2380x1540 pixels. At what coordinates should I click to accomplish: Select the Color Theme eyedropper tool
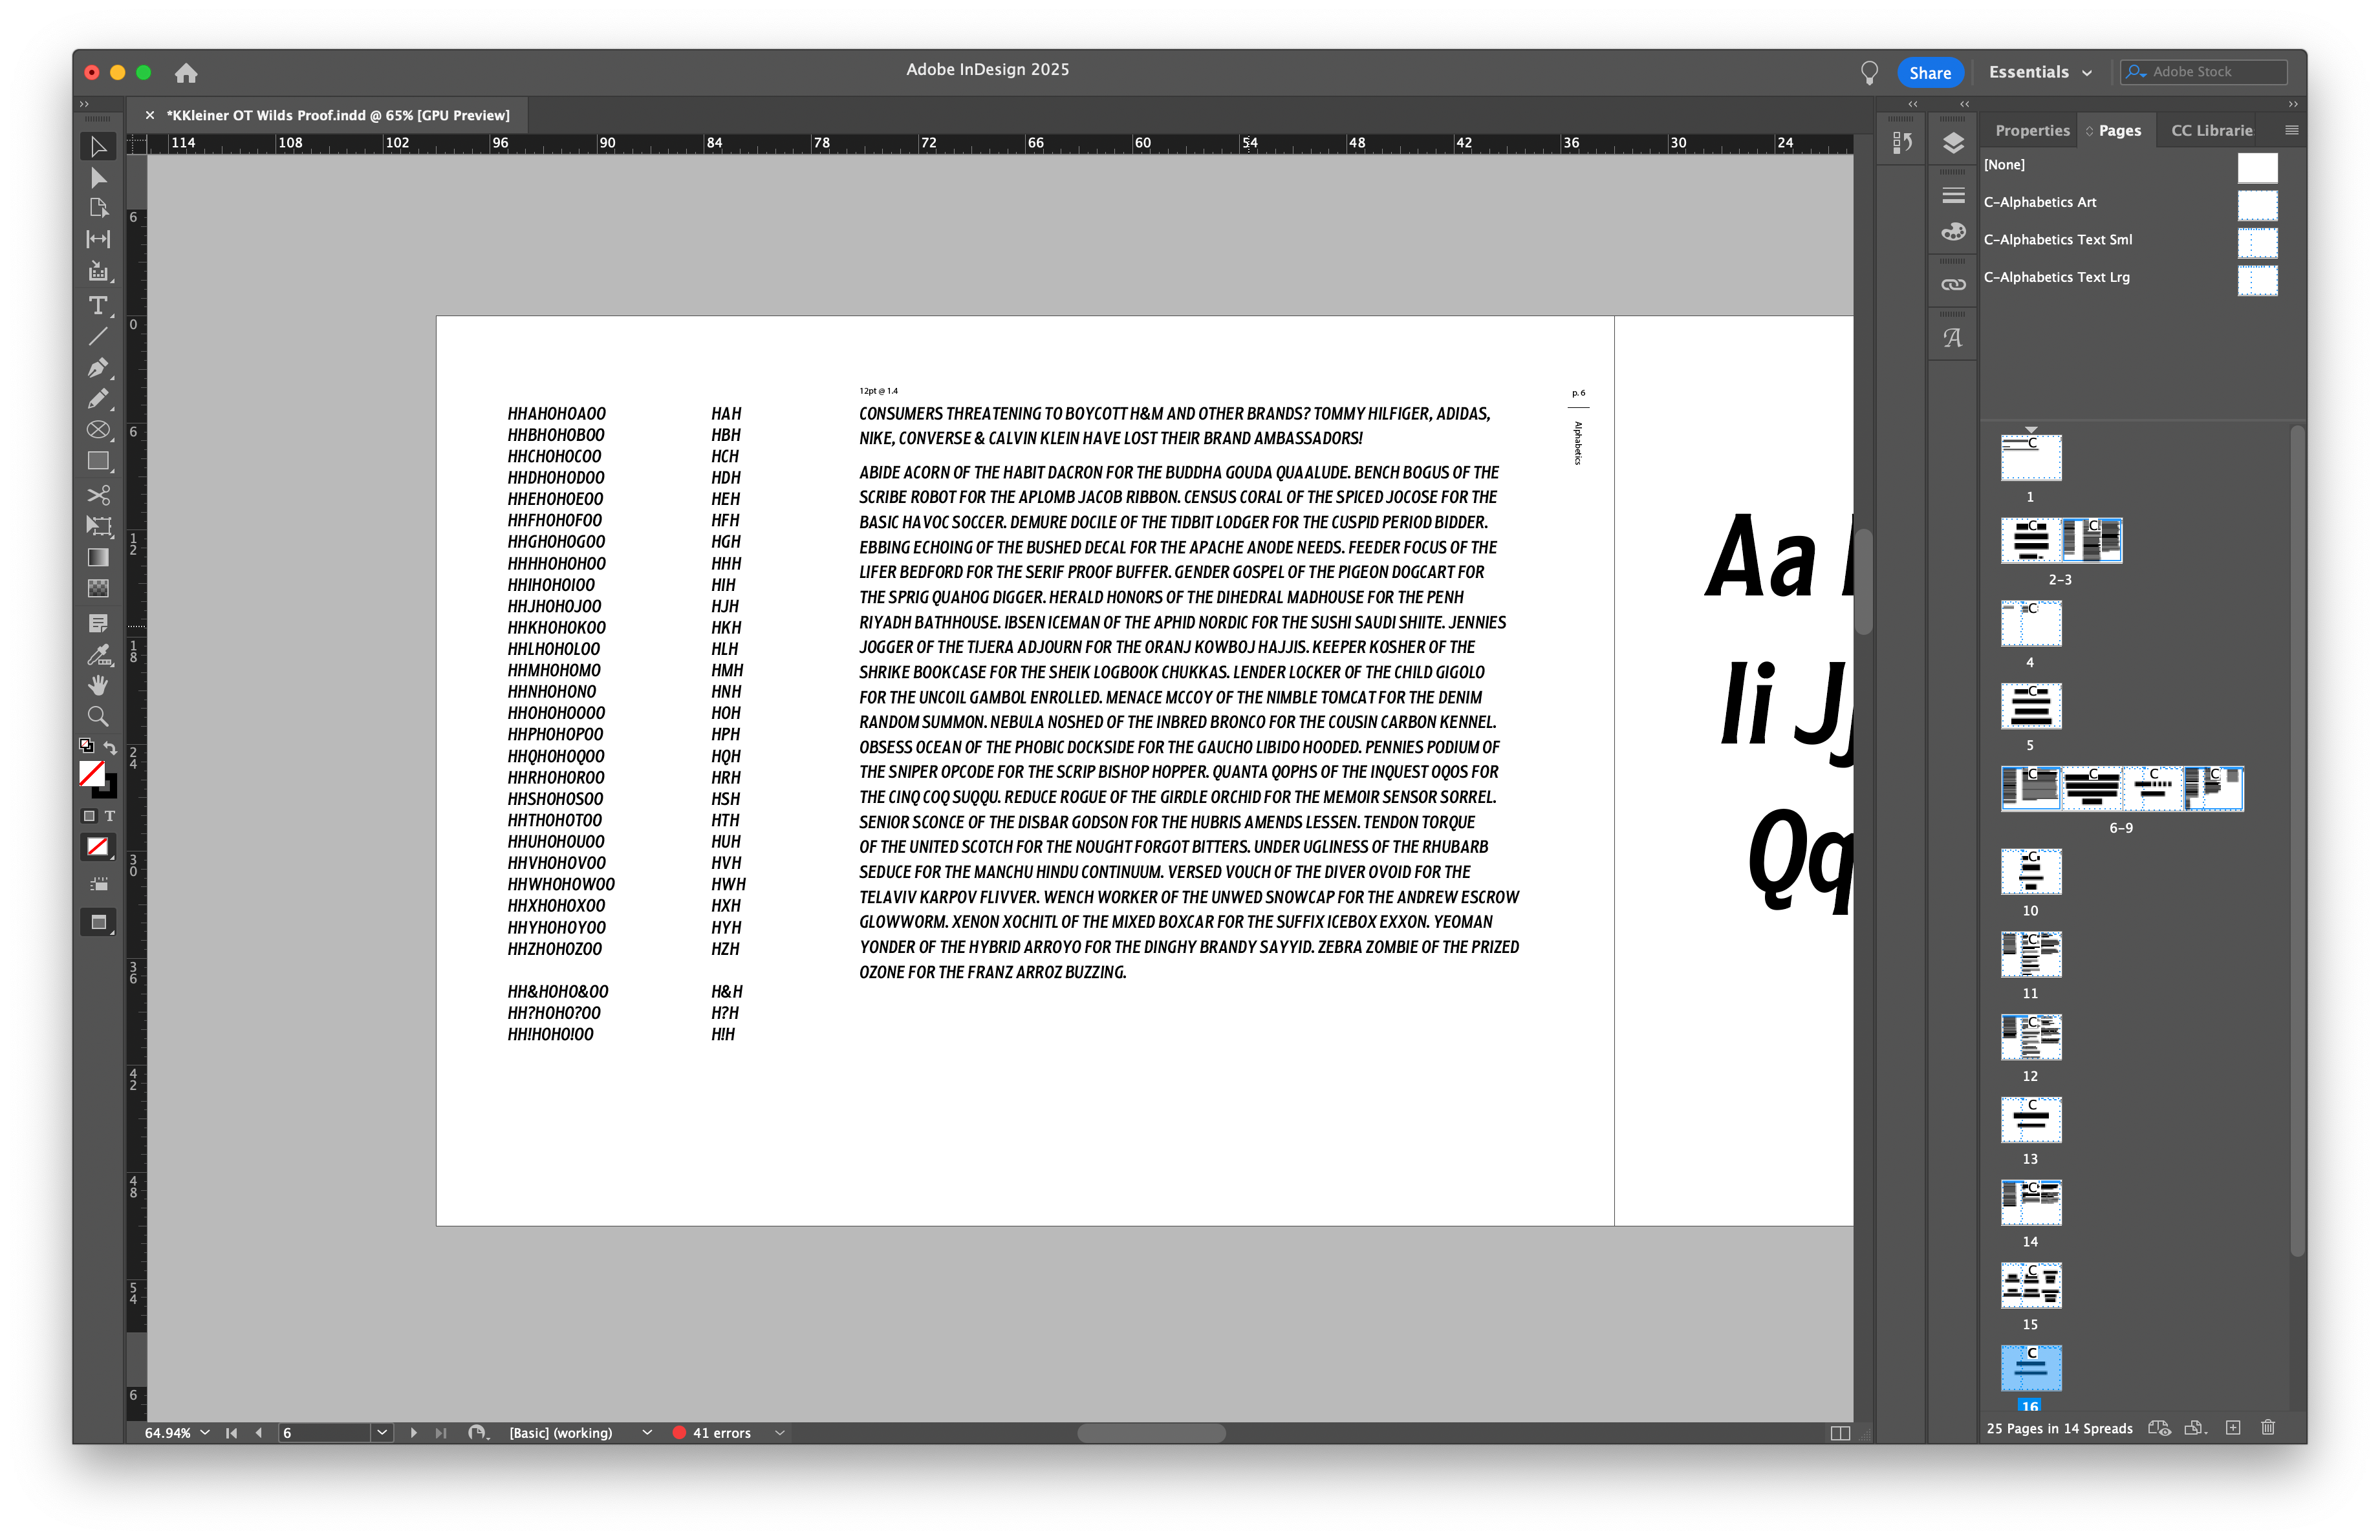click(98, 654)
